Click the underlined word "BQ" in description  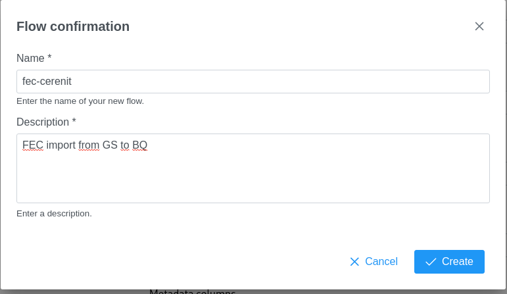coord(139,145)
